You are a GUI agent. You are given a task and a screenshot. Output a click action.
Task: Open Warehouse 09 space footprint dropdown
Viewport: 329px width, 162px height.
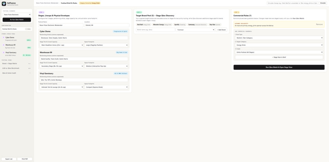click(106, 66)
